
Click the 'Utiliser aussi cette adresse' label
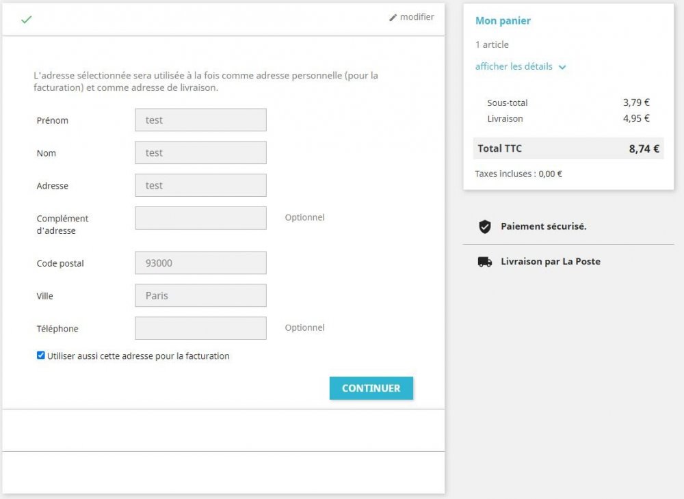138,356
